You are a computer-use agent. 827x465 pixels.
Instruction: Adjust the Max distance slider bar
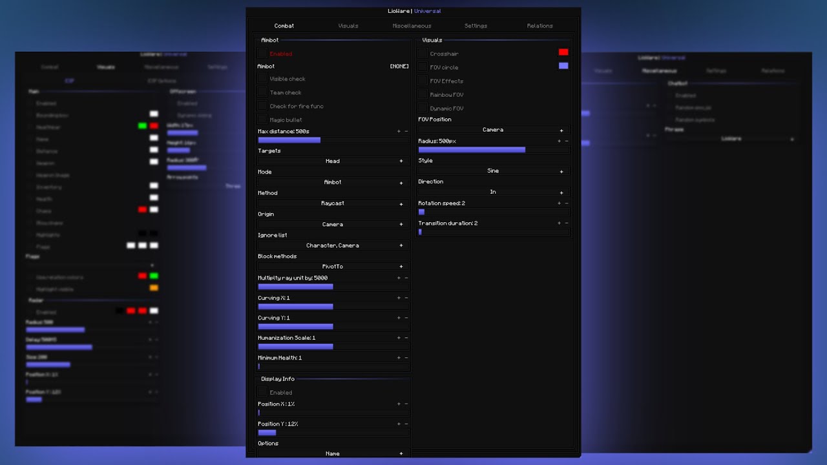tap(333, 140)
